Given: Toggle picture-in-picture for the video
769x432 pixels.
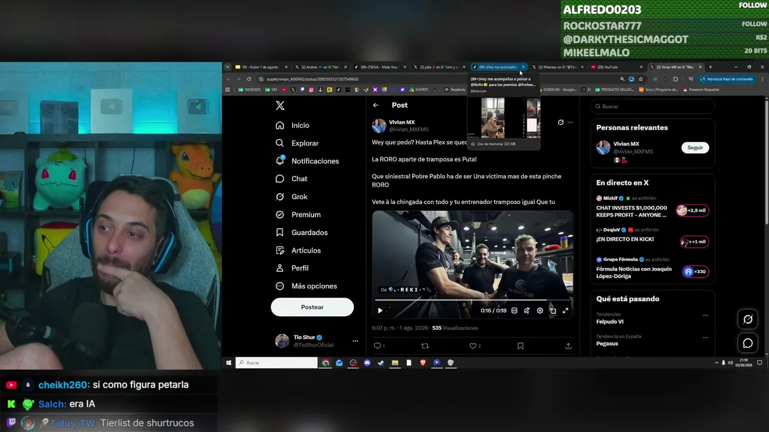Looking at the screenshot, I should point(553,311).
